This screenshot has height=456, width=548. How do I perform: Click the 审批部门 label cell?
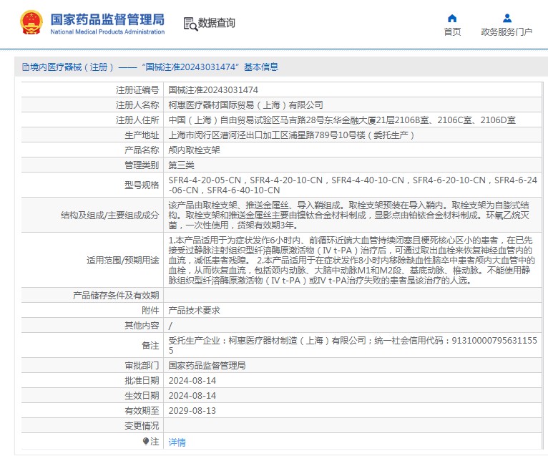click(x=142, y=365)
